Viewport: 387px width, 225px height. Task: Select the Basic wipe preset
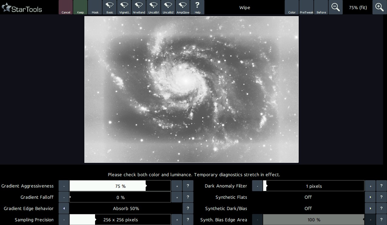click(109, 7)
